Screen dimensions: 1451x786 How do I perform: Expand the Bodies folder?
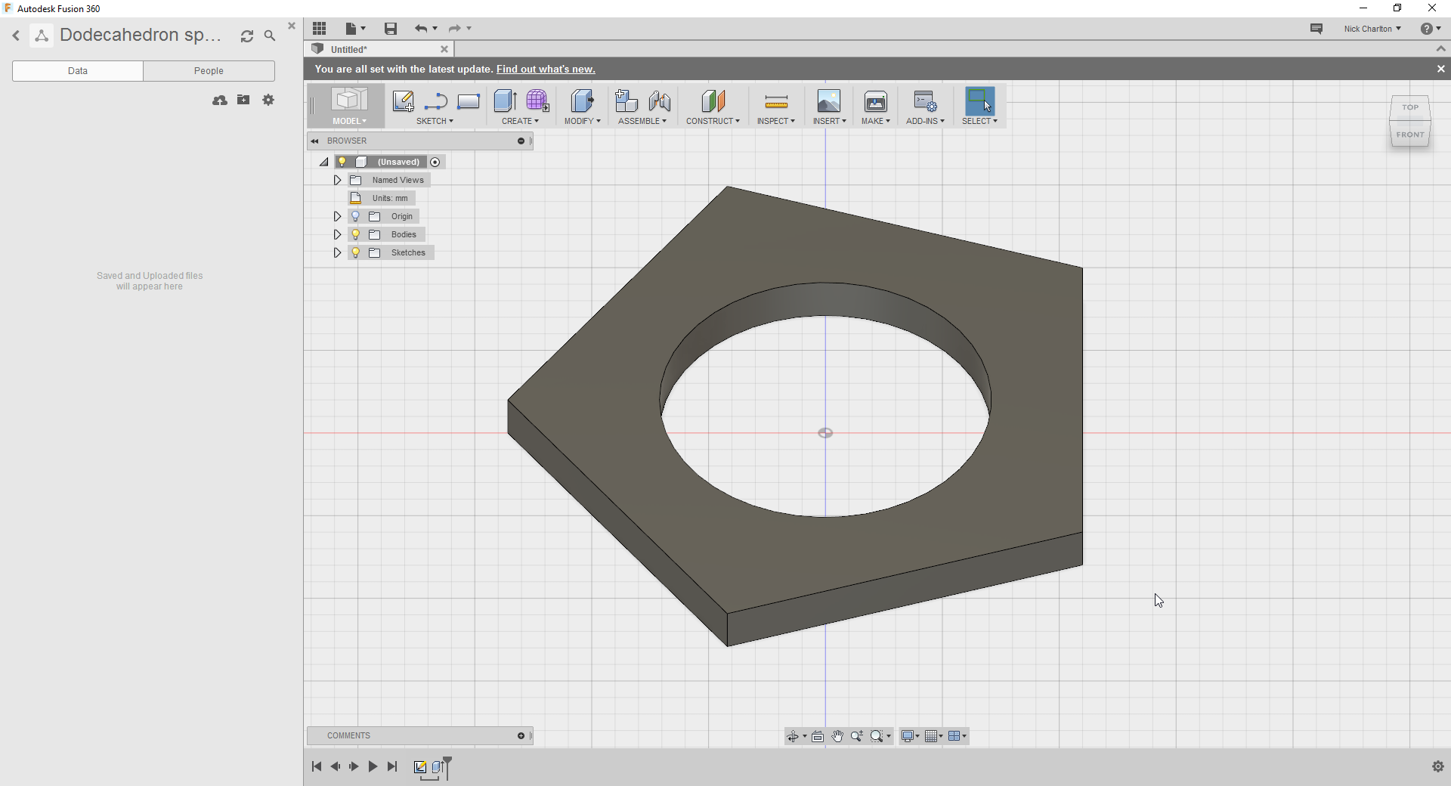[338, 234]
